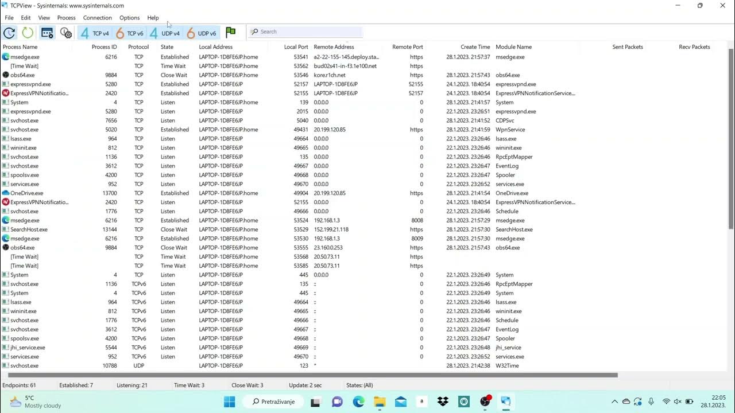
Task: Click the vertical scrollbar thumb
Action: [731, 139]
